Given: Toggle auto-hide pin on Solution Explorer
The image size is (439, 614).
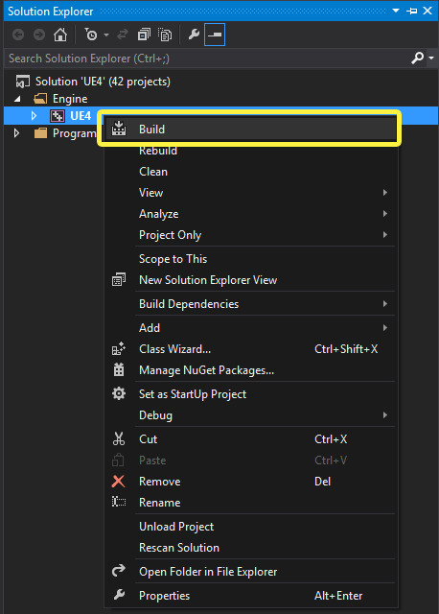Looking at the screenshot, I should coord(411,11).
